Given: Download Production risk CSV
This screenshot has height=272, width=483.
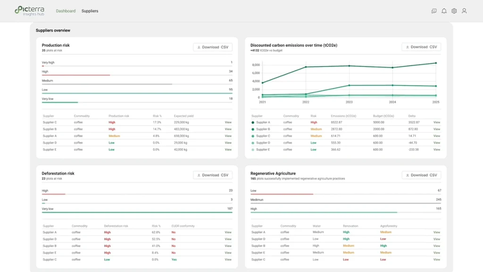Looking at the screenshot, I should click(x=213, y=47).
